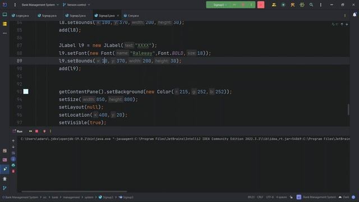This screenshot has height=202, width=359.
Task: Open the Project tool window icon
Action: (4, 15)
